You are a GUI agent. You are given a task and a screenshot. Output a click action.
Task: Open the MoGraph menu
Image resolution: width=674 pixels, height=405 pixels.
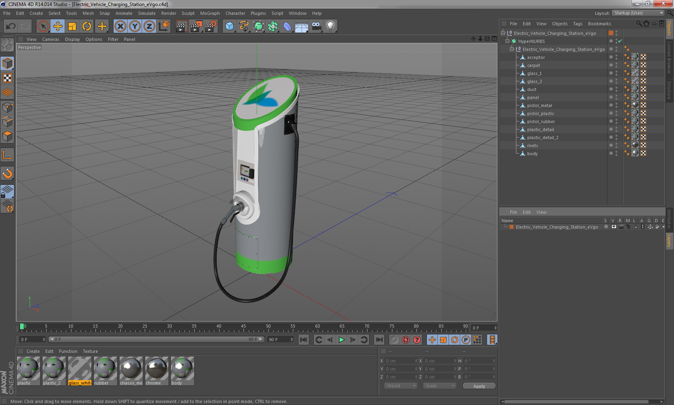210,13
